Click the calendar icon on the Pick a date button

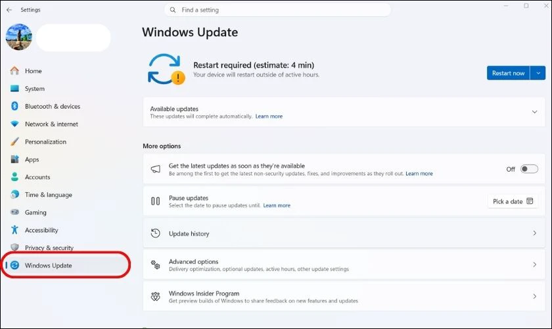(530, 201)
